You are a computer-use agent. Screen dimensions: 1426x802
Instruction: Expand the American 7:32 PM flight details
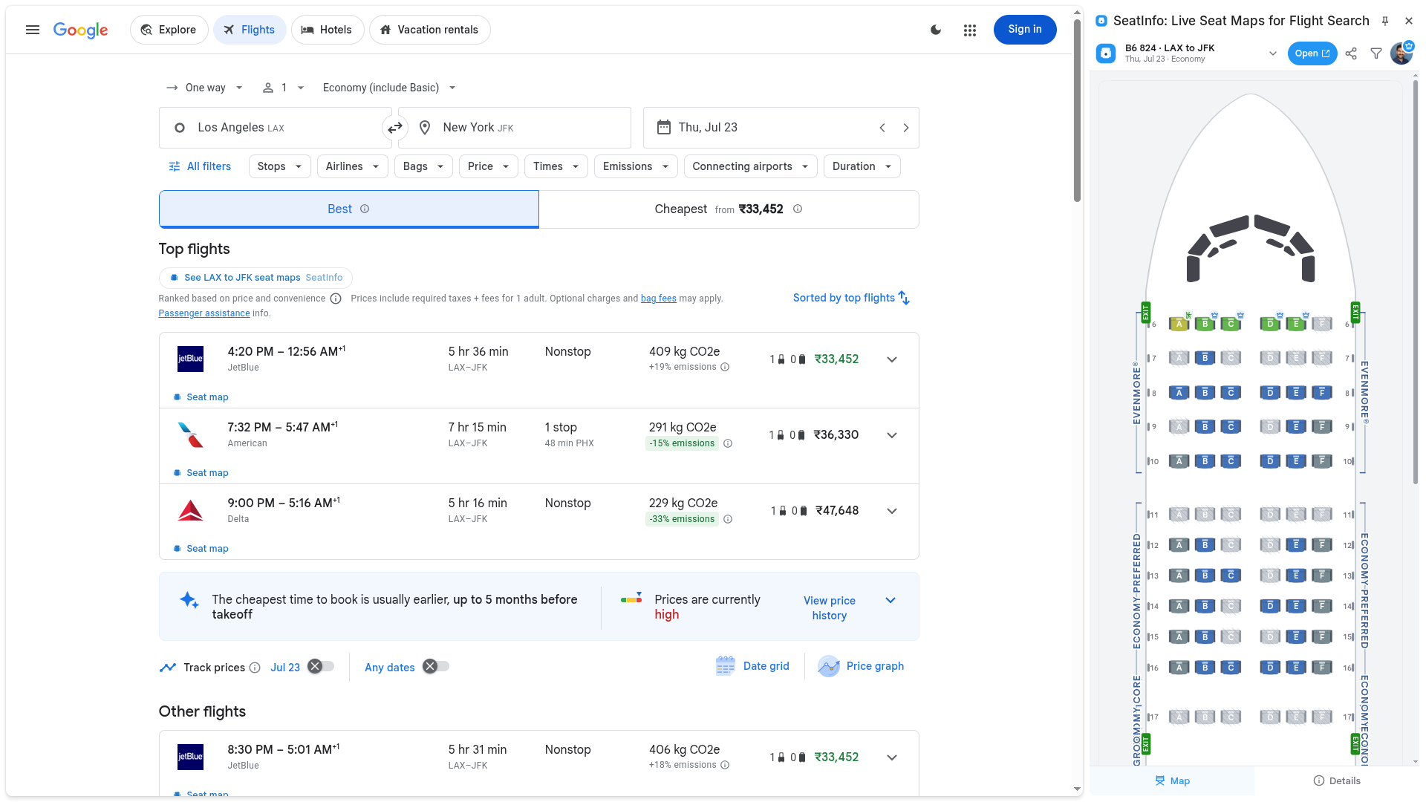point(892,435)
